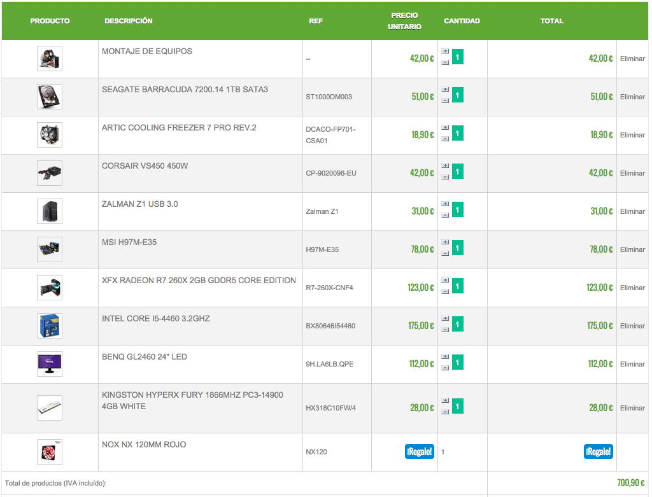Click reference code HX318C10FW/4
This screenshot has height=497, width=652.
(x=331, y=409)
